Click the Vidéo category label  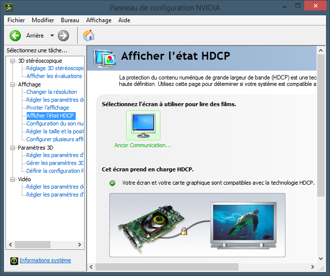(24, 179)
